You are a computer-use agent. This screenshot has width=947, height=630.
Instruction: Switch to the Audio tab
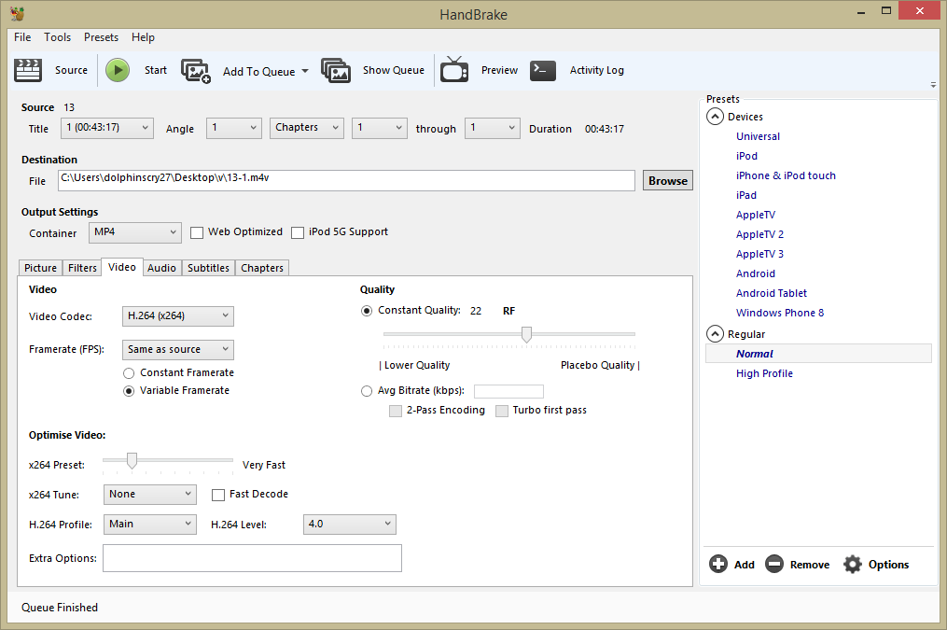pos(161,268)
